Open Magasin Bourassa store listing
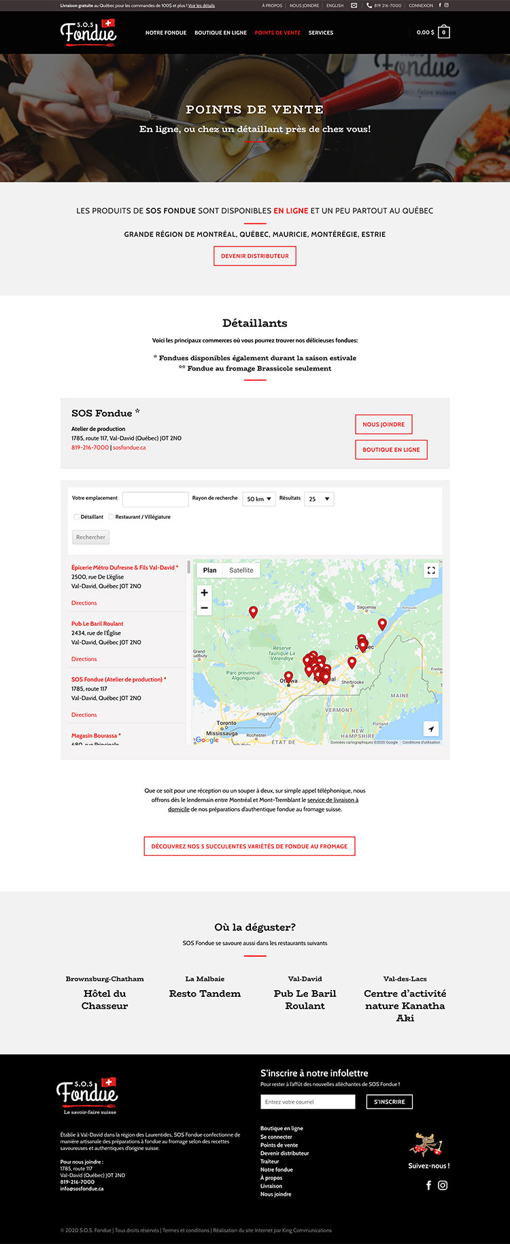This screenshot has height=1244, width=510. [96, 735]
